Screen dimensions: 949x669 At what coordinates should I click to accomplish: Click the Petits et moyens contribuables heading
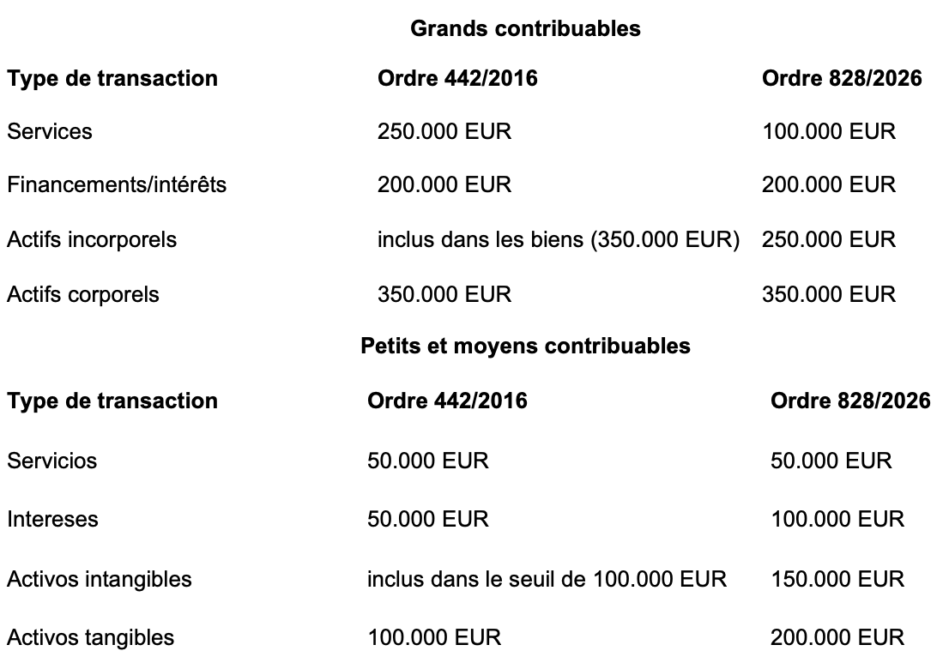(525, 346)
